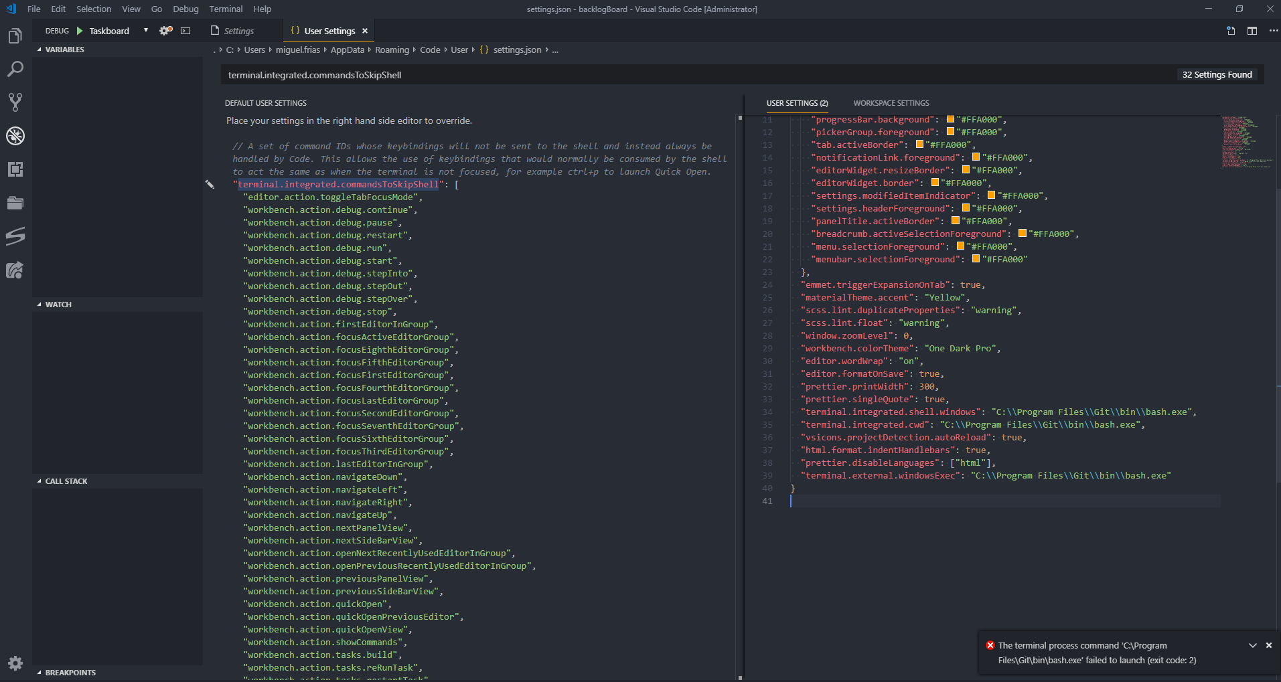Open the View menu

(131, 9)
